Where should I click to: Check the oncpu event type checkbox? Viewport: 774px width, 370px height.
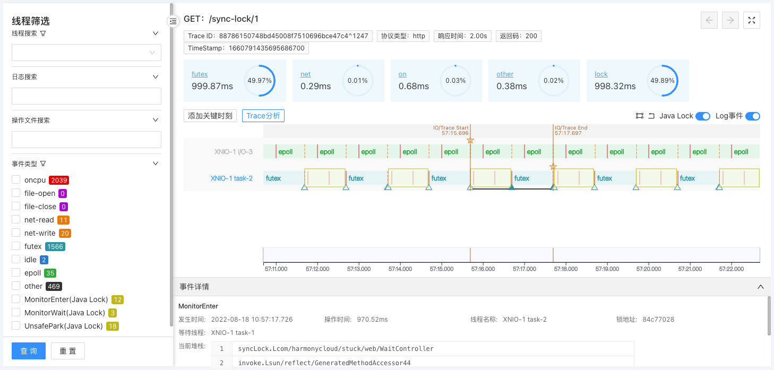point(16,180)
